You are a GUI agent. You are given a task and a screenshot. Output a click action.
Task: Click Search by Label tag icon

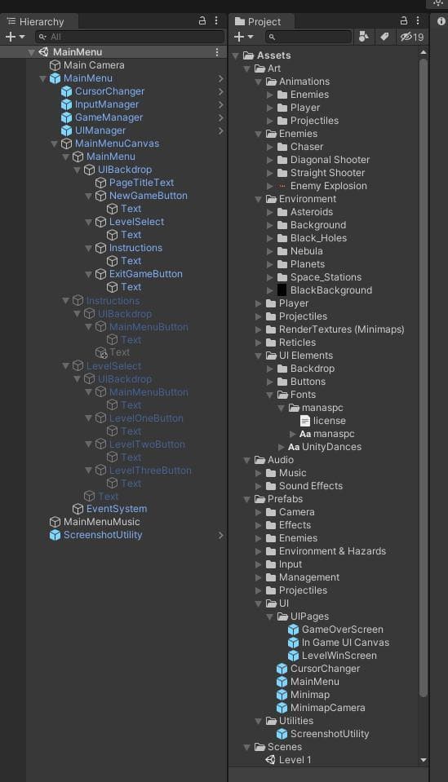pos(384,37)
